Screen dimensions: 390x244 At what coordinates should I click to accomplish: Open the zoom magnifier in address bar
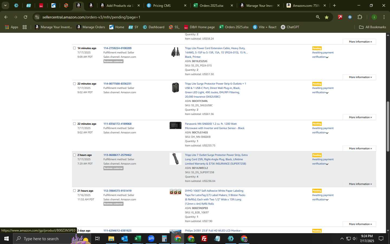point(318,17)
